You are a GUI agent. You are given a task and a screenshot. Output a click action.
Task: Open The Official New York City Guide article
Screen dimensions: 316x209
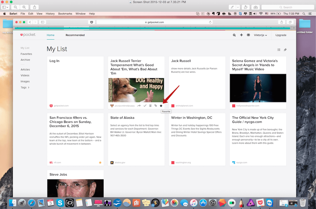tap(253, 120)
